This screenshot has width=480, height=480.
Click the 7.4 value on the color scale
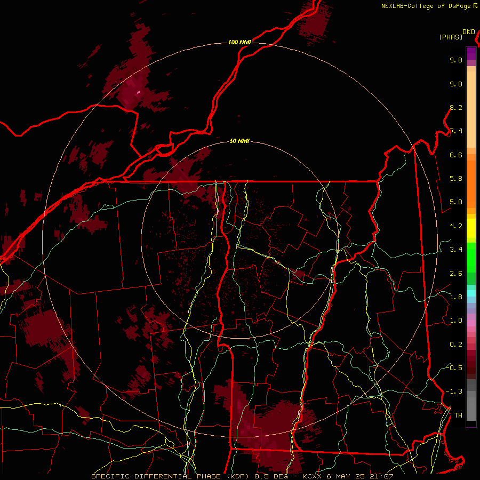point(456,131)
